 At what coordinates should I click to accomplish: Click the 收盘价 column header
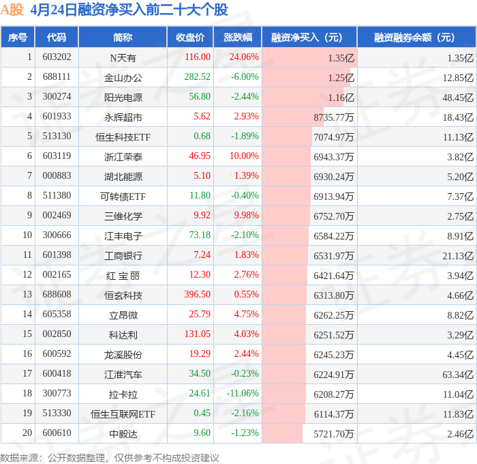(190, 38)
